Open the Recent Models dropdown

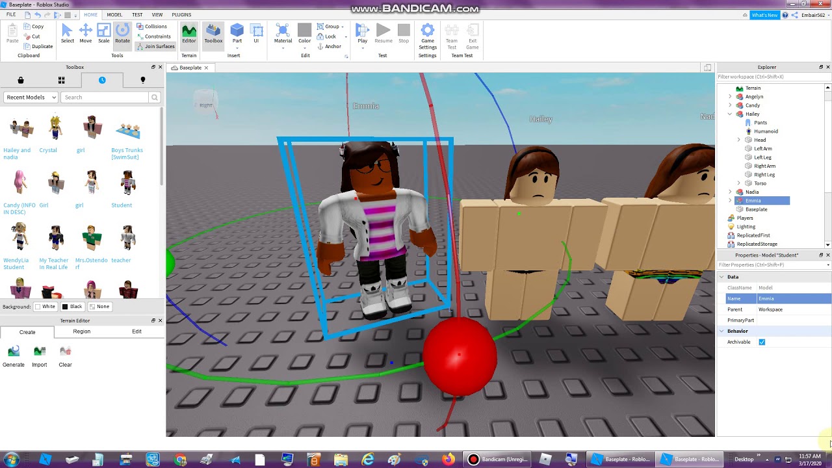[x=31, y=97]
